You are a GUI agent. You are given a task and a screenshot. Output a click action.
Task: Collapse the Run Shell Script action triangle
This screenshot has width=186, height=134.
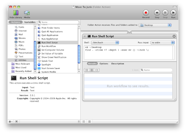click(85, 36)
